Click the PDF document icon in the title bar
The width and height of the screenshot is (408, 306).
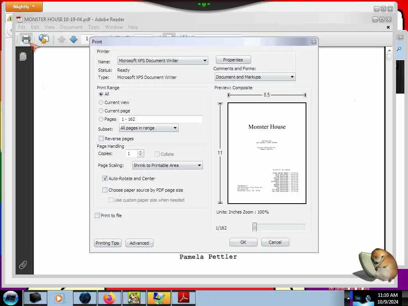point(19,19)
